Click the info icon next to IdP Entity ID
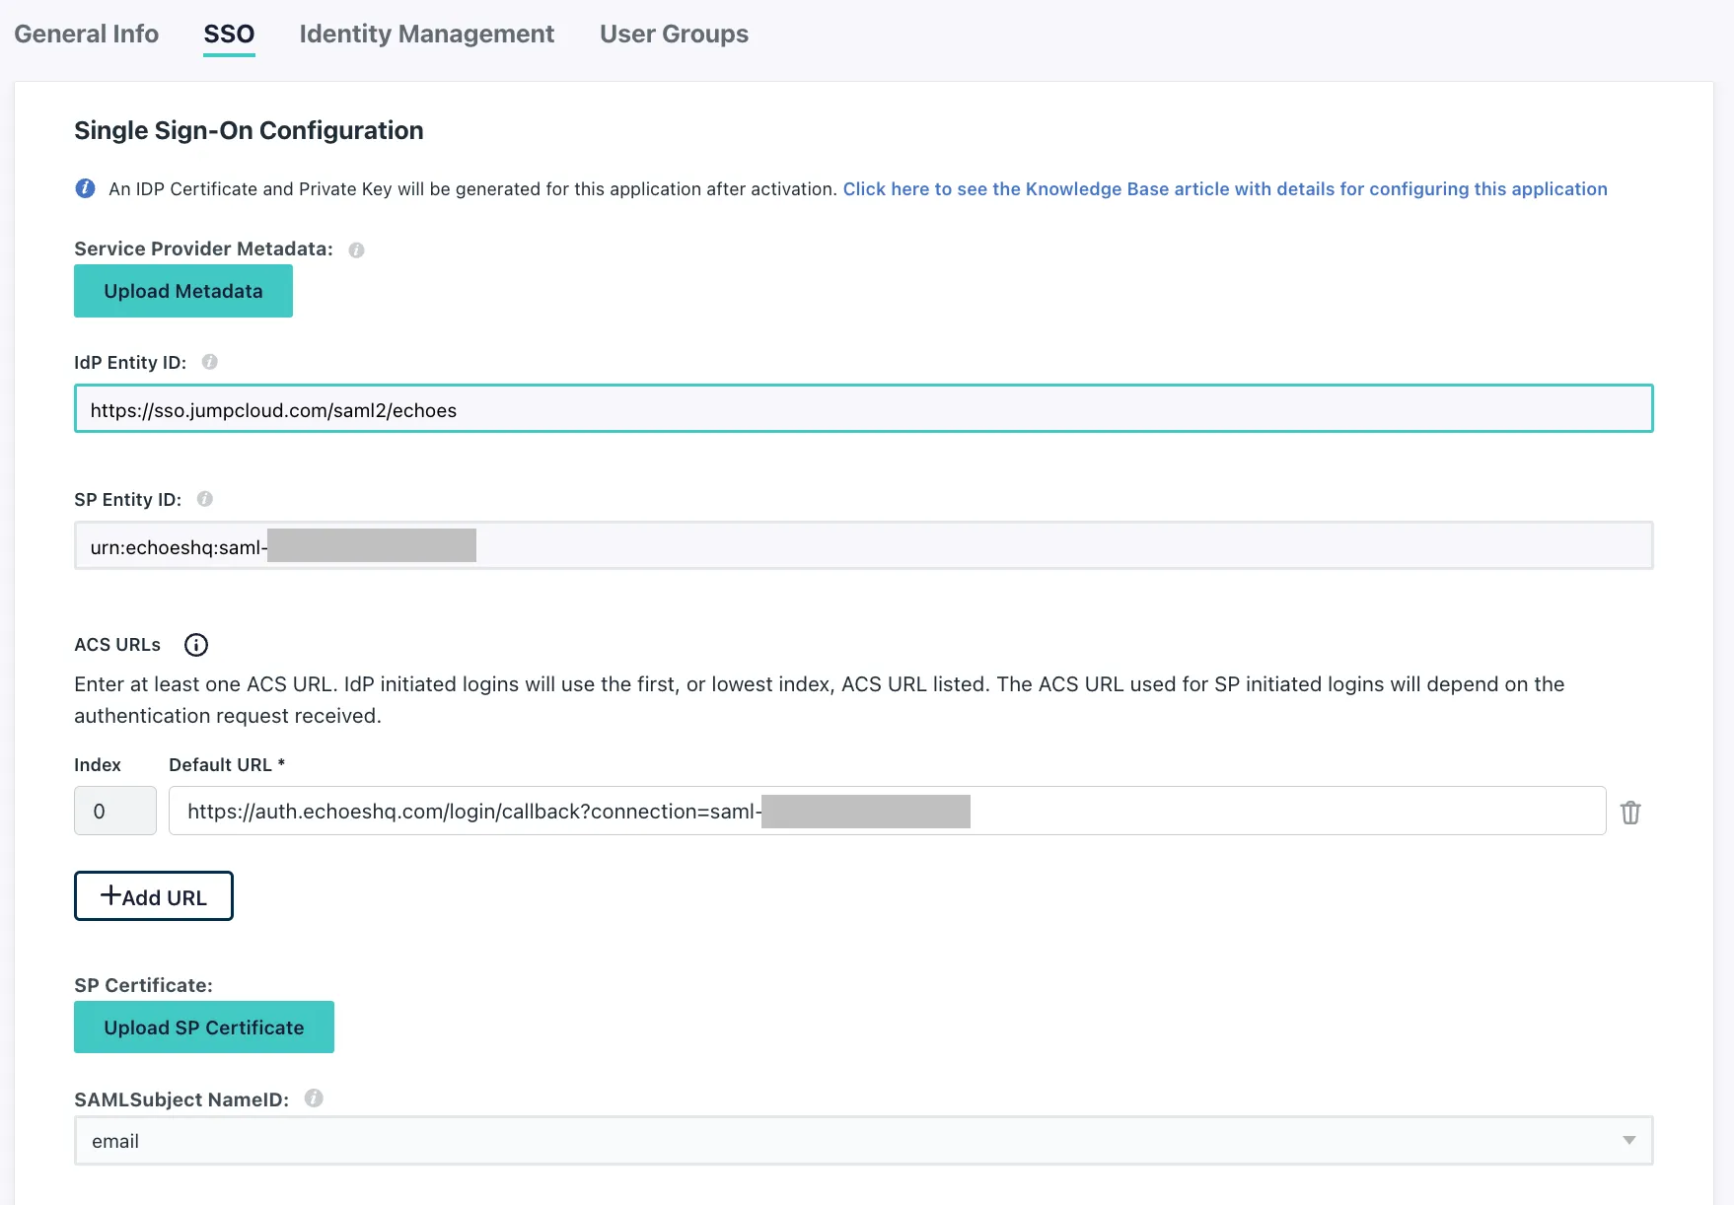This screenshot has height=1205, width=1734. coord(210,362)
